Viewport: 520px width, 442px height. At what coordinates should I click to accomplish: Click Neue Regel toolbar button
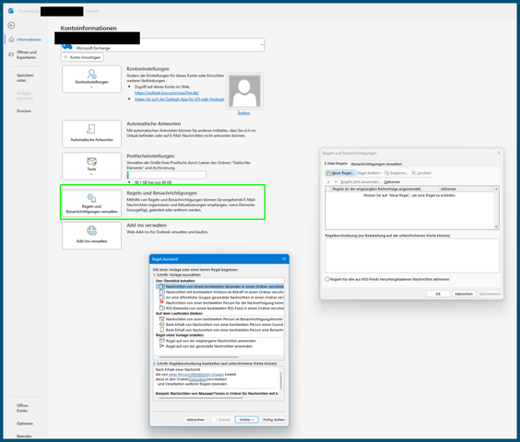coord(340,173)
